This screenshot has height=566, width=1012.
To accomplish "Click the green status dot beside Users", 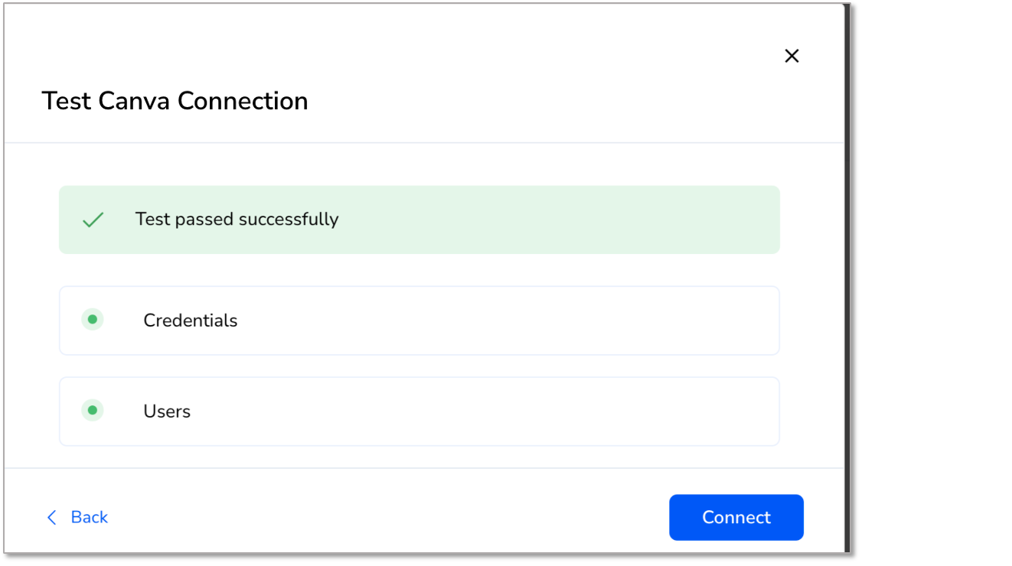I will pos(93,411).
